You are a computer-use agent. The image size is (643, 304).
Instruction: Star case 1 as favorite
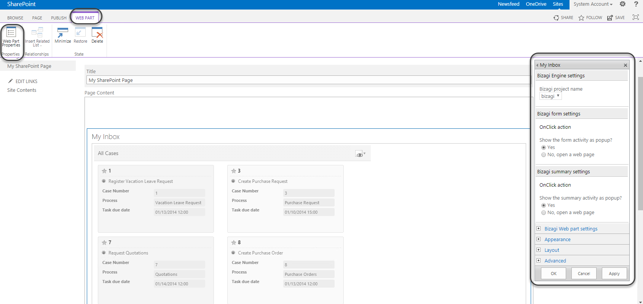[x=104, y=171]
